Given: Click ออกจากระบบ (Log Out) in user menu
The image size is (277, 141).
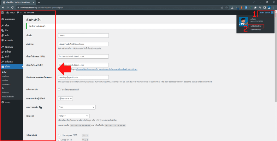Looking at the screenshot, I should point(256,30).
